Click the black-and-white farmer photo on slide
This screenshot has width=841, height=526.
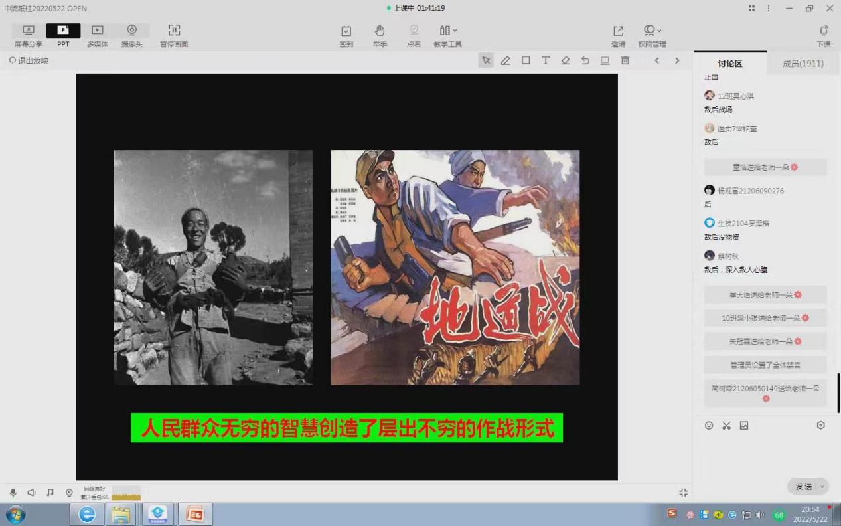click(213, 268)
